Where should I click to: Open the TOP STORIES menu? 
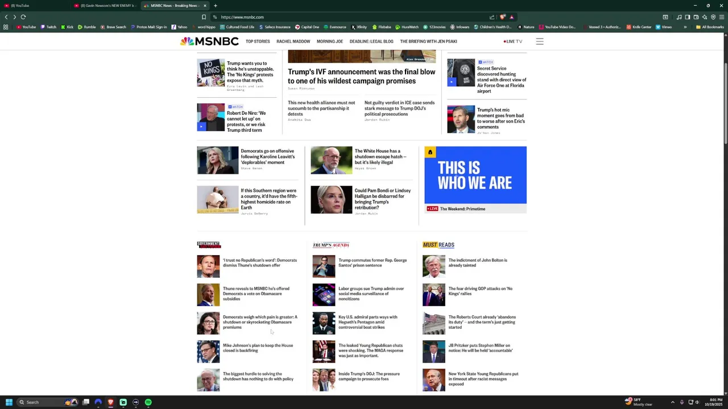[258, 41]
